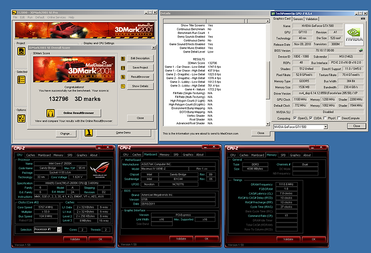Click Close in the Overall Score dialog

coord(140,118)
